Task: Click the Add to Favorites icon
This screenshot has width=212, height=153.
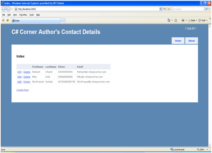Action: 7,20
